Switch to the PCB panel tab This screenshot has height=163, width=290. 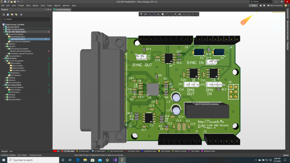point(11,151)
